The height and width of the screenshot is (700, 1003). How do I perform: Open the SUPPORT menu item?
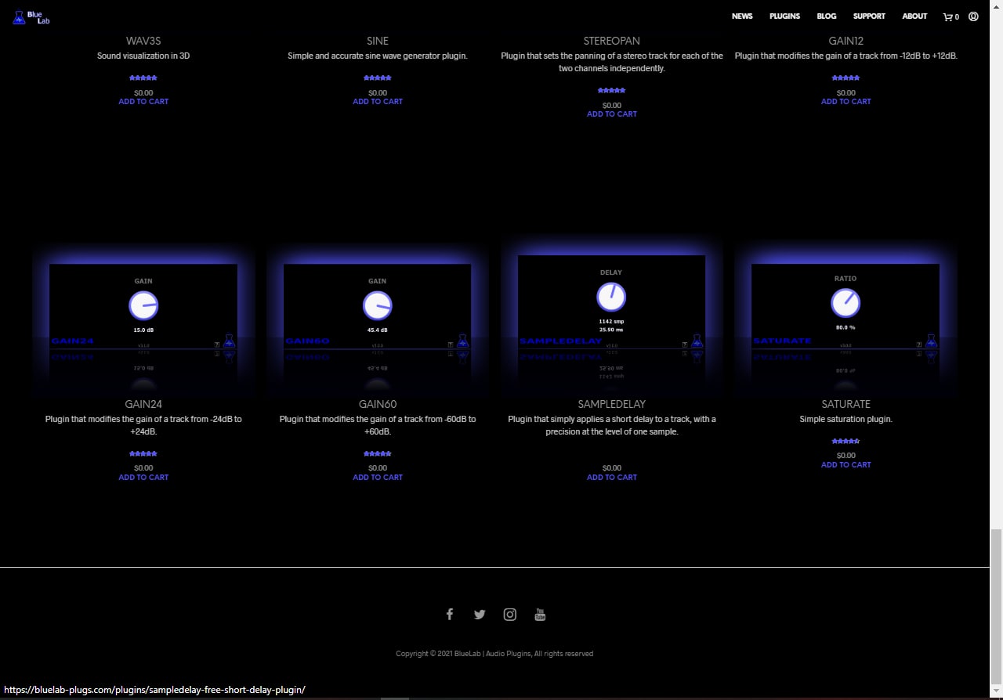pyautogui.click(x=869, y=16)
